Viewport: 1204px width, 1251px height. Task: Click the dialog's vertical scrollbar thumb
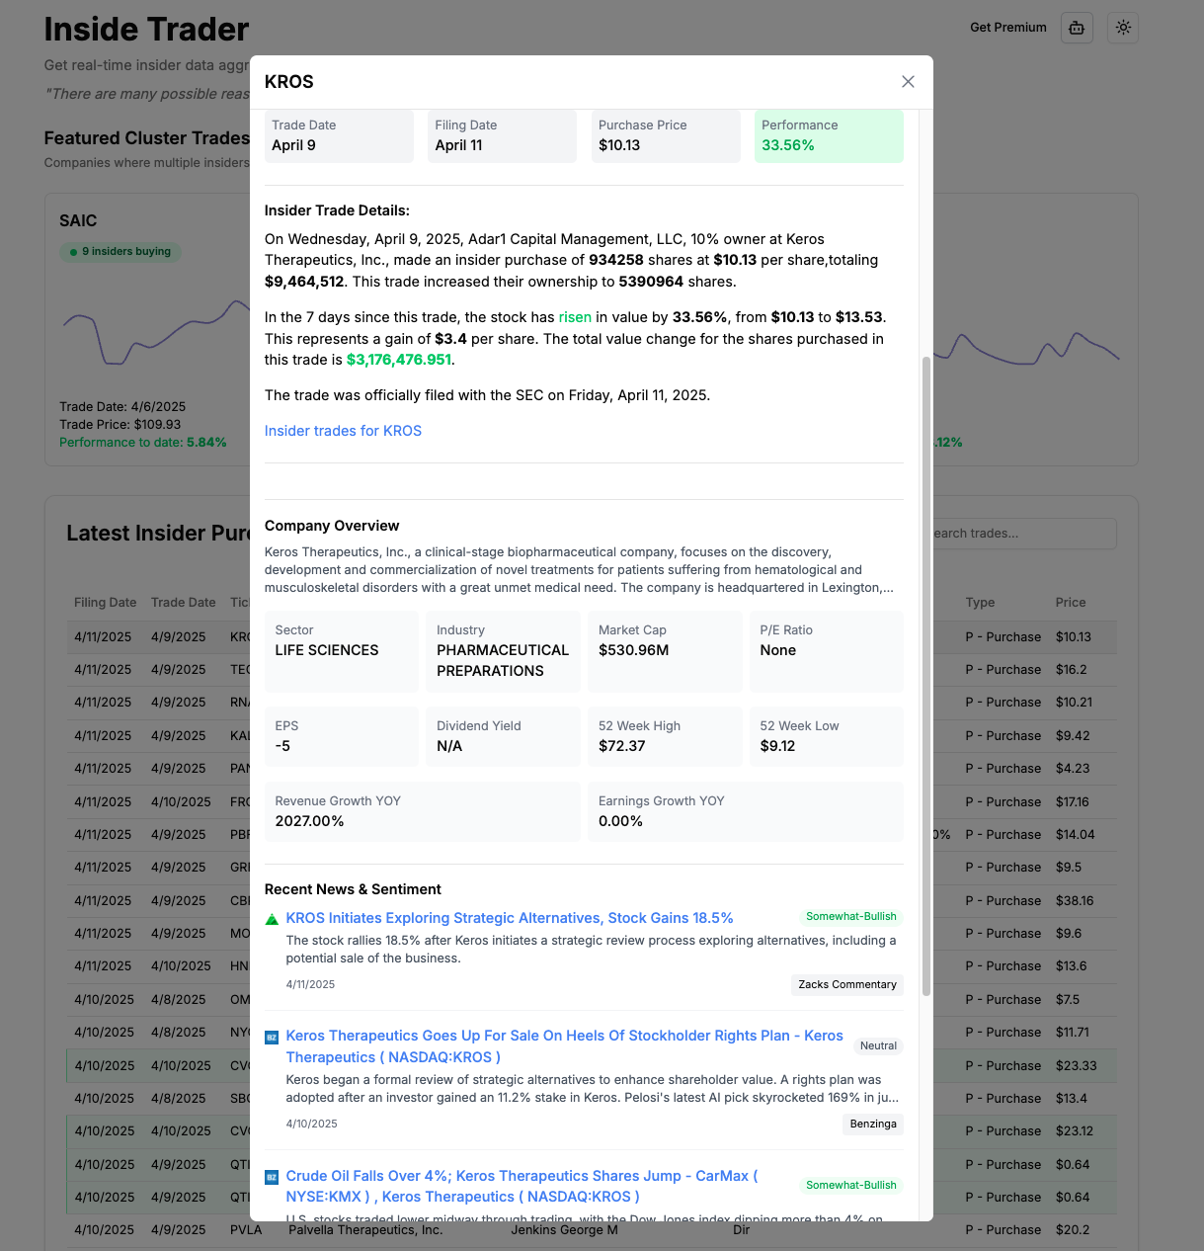926,676
